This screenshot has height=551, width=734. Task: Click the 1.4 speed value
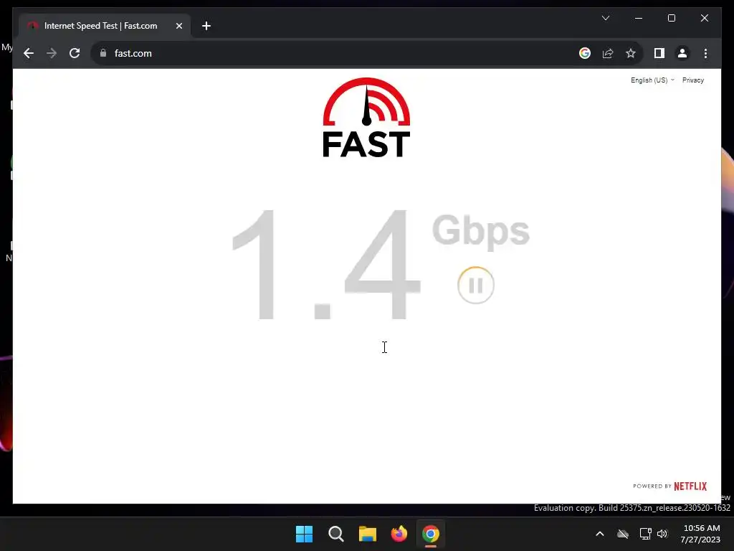[x=326, y=265]
